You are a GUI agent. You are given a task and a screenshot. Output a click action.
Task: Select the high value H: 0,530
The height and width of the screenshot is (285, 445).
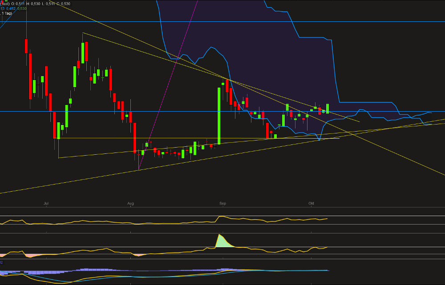pos(33,4)
